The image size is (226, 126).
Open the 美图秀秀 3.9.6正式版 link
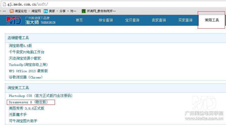click(x=27, y=108)
